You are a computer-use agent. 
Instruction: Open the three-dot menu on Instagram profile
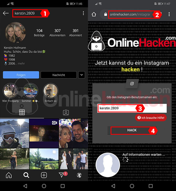click(83, 13)
